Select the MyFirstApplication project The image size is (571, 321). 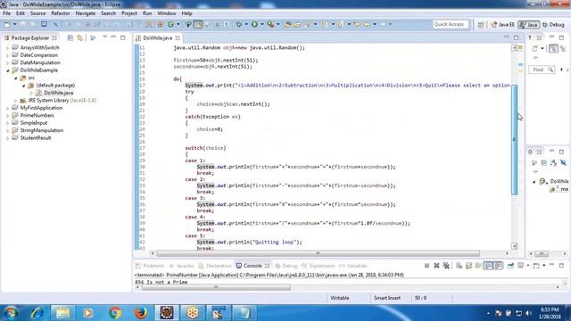(x=41, y=108)
